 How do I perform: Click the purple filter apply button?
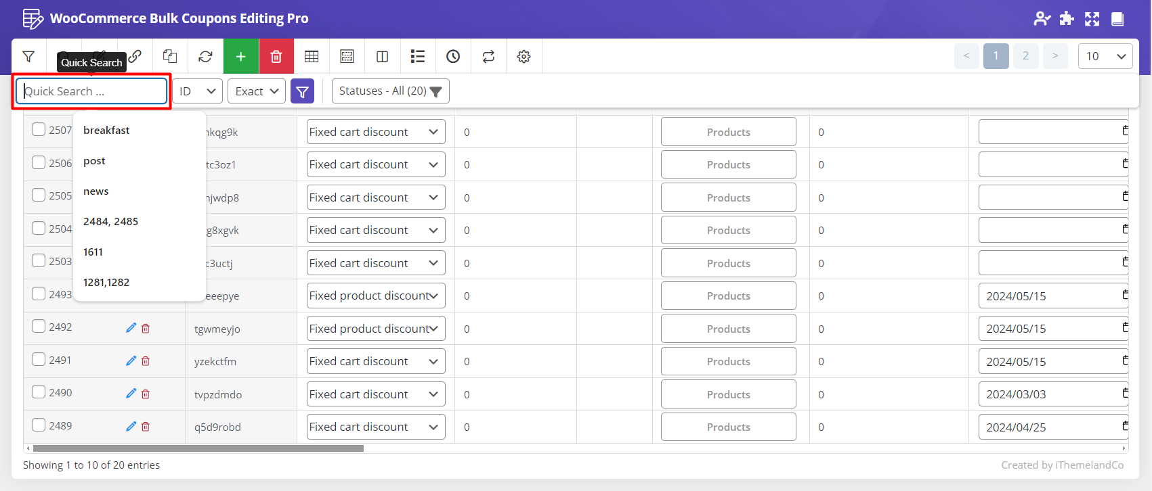point(302,91)
